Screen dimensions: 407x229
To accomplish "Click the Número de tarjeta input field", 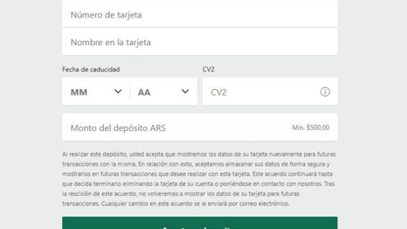I will pyautogui.click(x=200, y=14).
